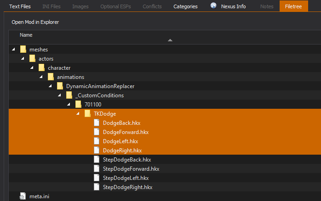Select the DodgeForward.hkx file name
The image size is (321, 201).
pyautogui.click(x=126, y=132)
